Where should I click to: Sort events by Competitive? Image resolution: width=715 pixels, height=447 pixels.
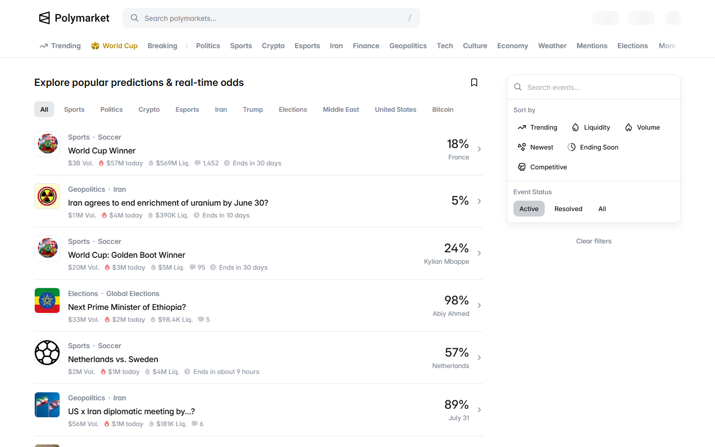tap(542, 167)
